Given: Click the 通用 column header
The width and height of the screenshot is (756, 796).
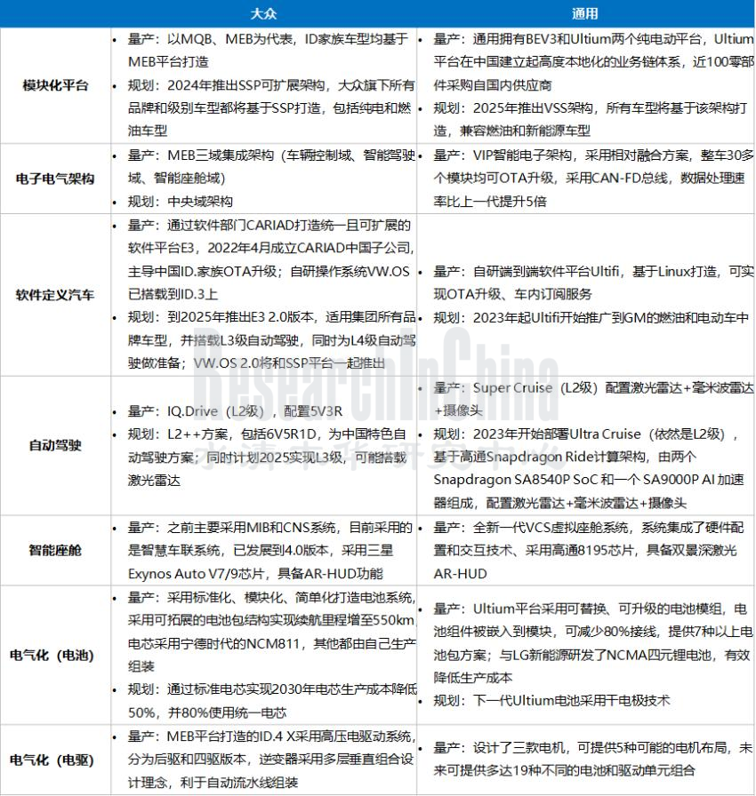Looking at the screenshot, I should point(584,13).
